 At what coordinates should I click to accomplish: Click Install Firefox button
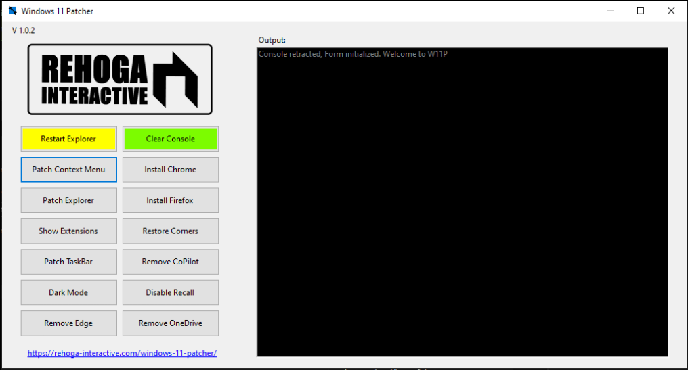point(170,200)
